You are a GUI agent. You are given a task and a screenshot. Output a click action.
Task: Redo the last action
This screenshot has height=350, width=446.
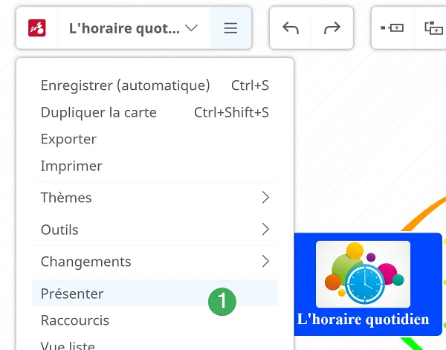(x=332, y=27)
